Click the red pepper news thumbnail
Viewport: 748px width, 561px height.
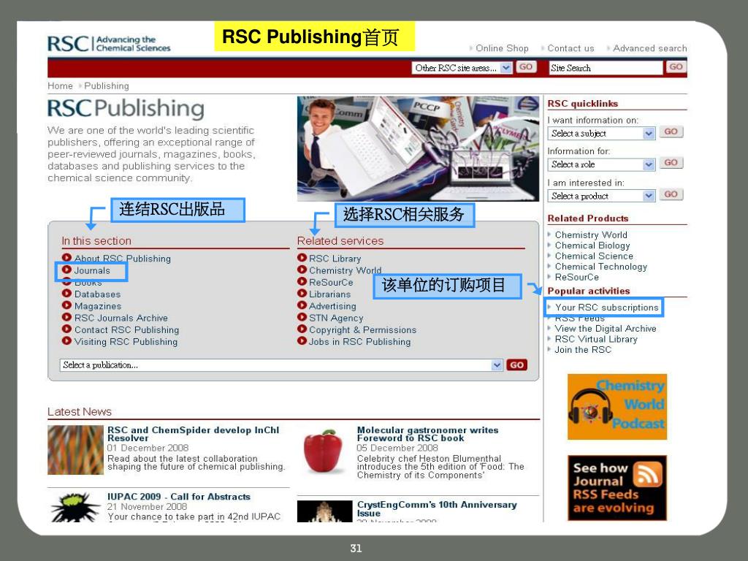click(x=324, y=451)
